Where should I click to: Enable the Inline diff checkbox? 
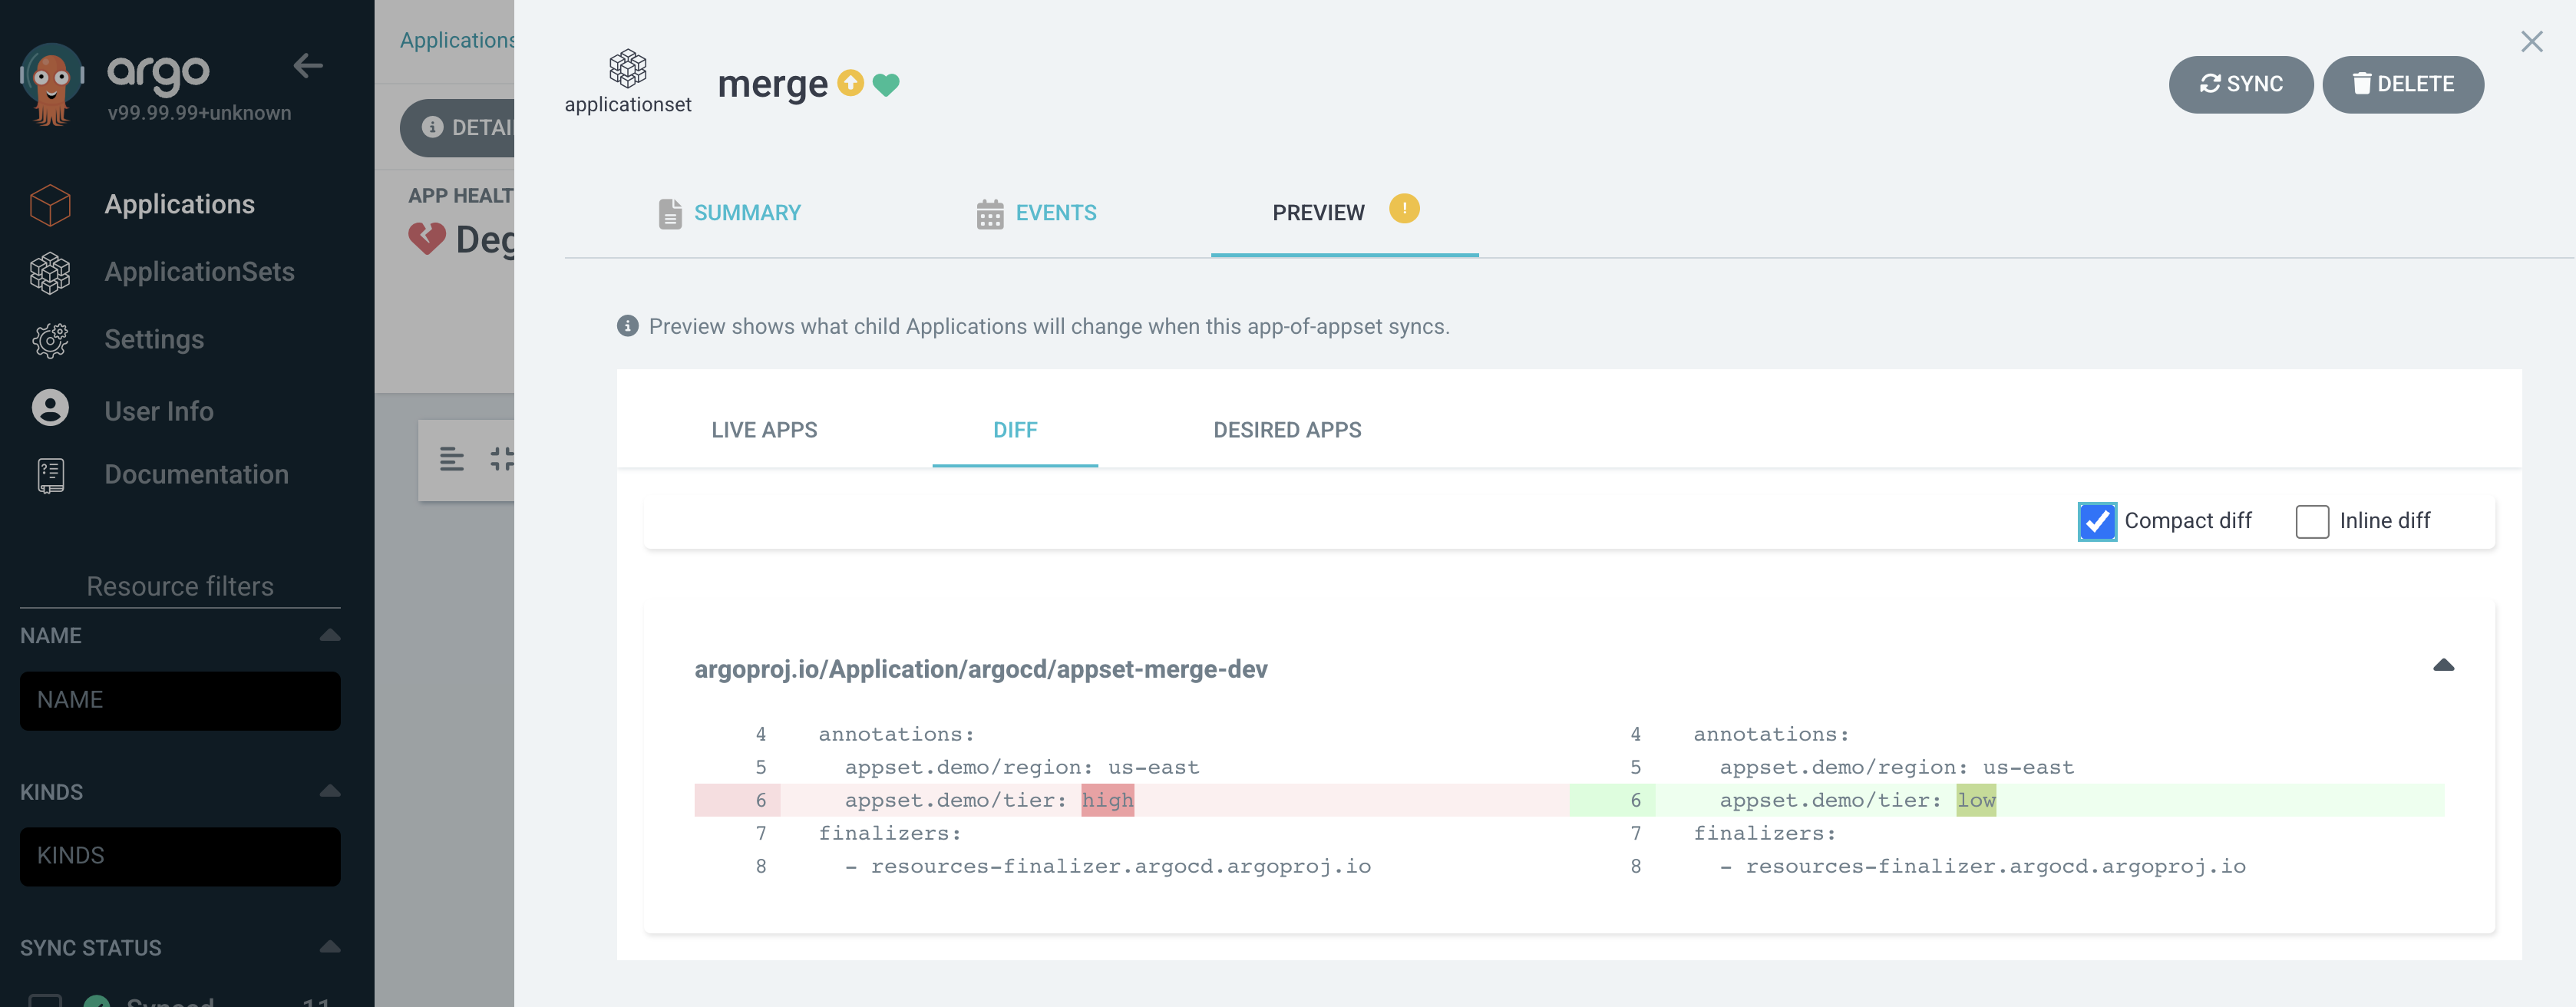point(2312,521)
